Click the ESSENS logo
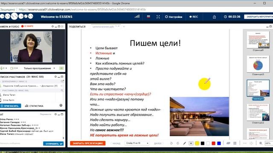This screenshot has width=273, height=153. (17, 17)
